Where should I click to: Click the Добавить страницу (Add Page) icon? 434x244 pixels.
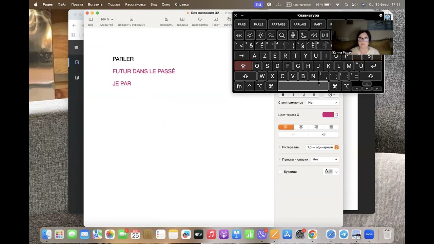point(131,20)
